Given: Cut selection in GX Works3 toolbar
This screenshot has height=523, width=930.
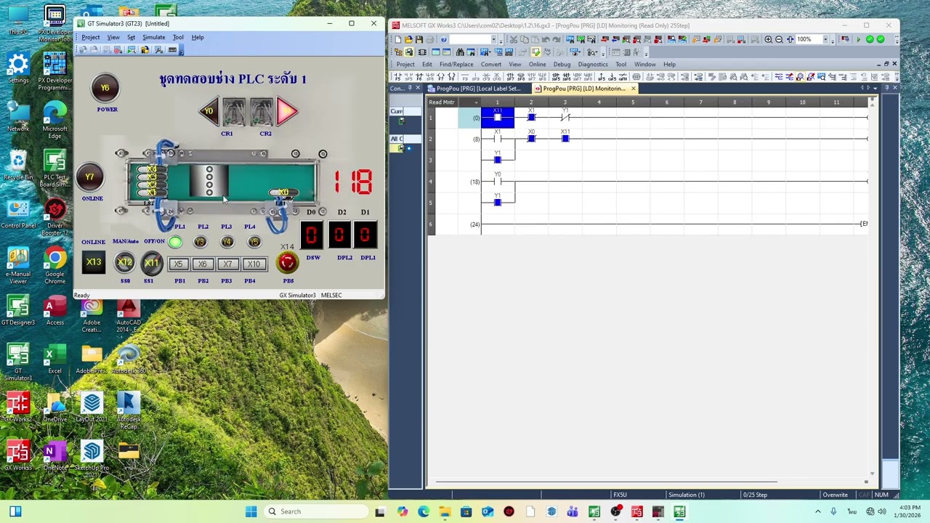Looking at the screenshot, I should [x=514, y=39].
